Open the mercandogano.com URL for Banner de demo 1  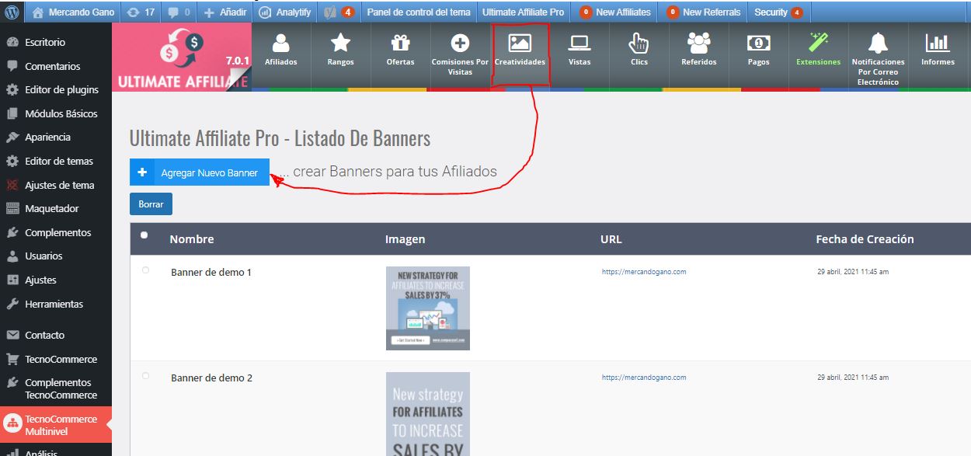click(x=644, y=273)
